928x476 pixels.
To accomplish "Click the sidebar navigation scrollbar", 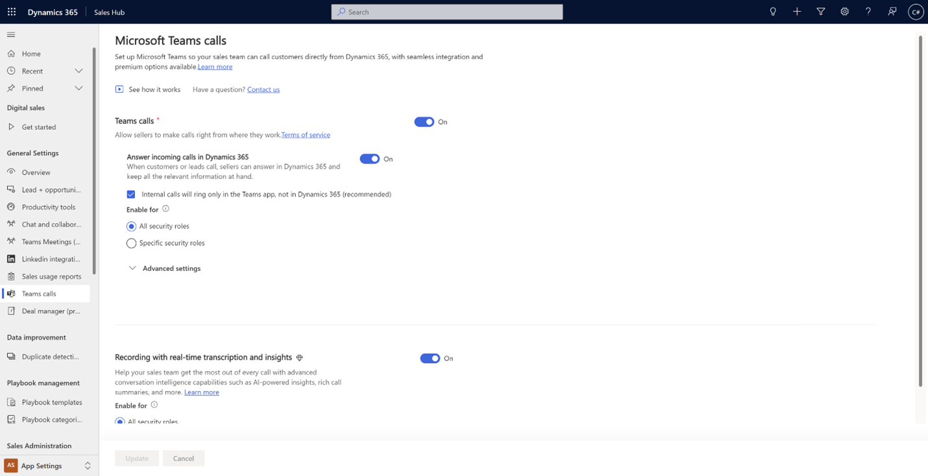I will tap(94, 161).
